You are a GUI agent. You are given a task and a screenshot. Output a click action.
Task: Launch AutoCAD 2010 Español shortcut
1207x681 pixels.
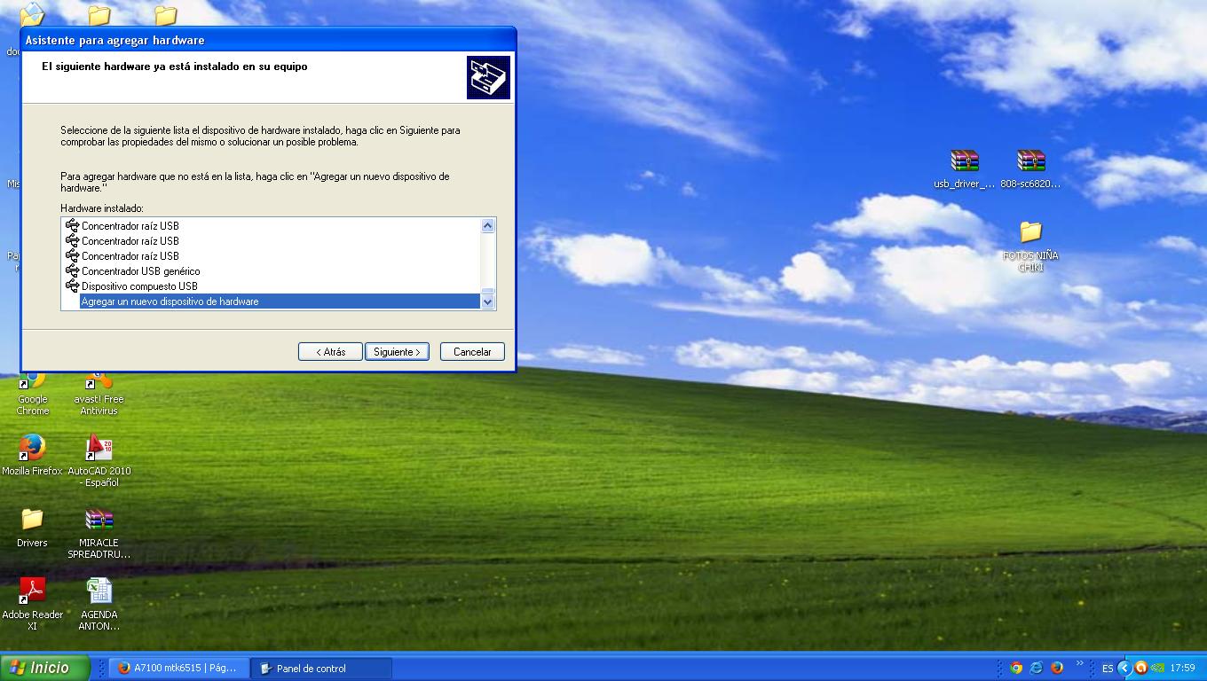pyautogui.click(x=99, y=459)
